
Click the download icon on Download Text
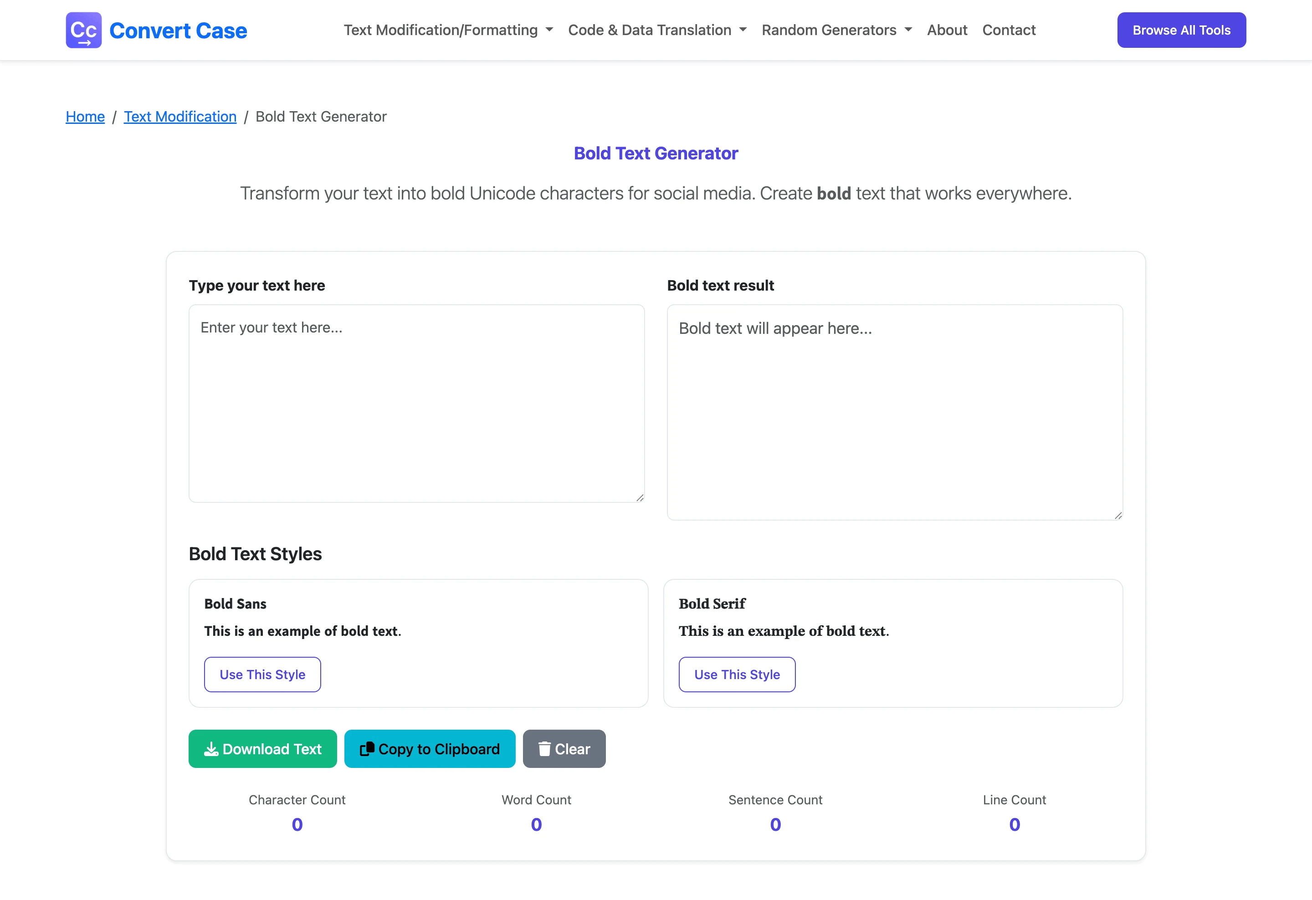click(x=211, y=749)
